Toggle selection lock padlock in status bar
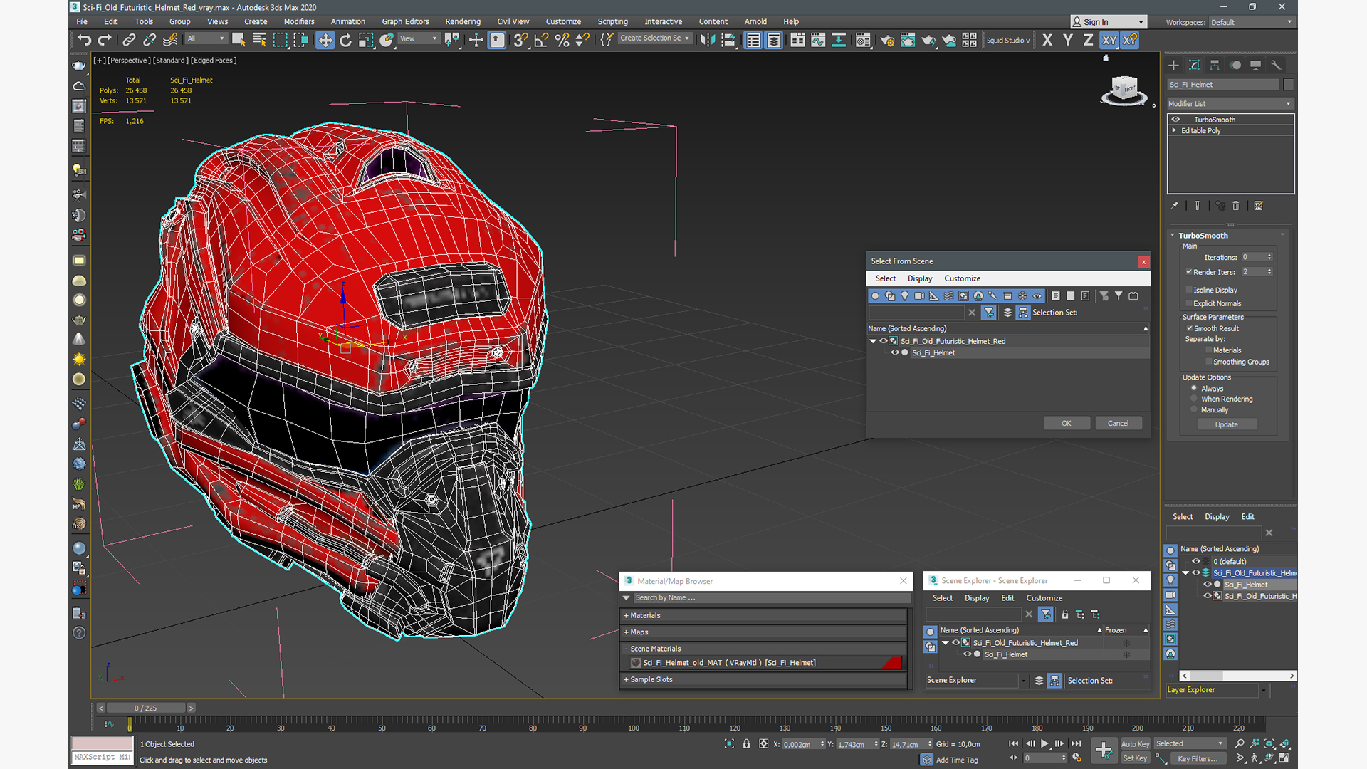Image resolution: width=1367 pixels, height=769 pixels. point(746,743)
